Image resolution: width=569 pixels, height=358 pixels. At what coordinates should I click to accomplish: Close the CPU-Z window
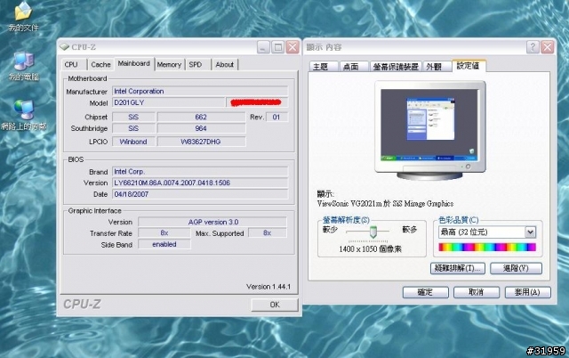(x=293, y=47)
